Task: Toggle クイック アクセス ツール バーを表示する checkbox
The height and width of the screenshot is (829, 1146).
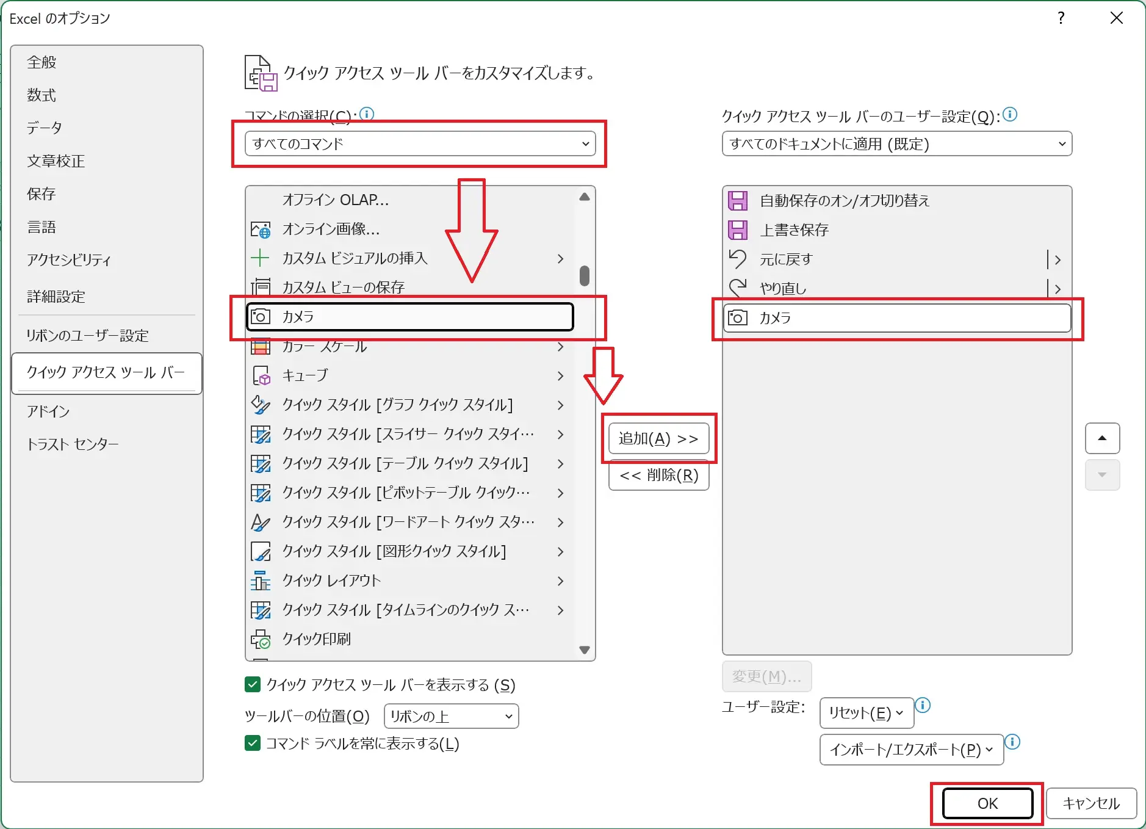Action: (253, 684)
